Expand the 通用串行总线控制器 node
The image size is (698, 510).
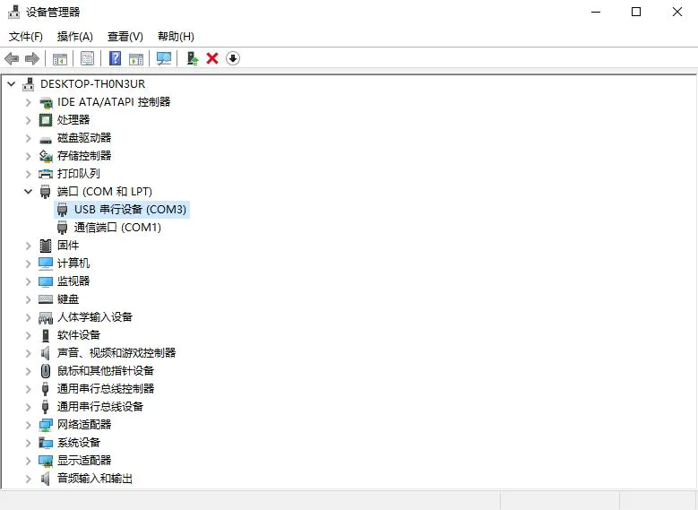[x=28, y=389]
